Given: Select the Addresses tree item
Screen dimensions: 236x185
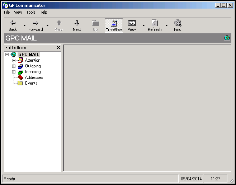Looking at the screenshot, I should pyautogui.click(x=34, y=77).
